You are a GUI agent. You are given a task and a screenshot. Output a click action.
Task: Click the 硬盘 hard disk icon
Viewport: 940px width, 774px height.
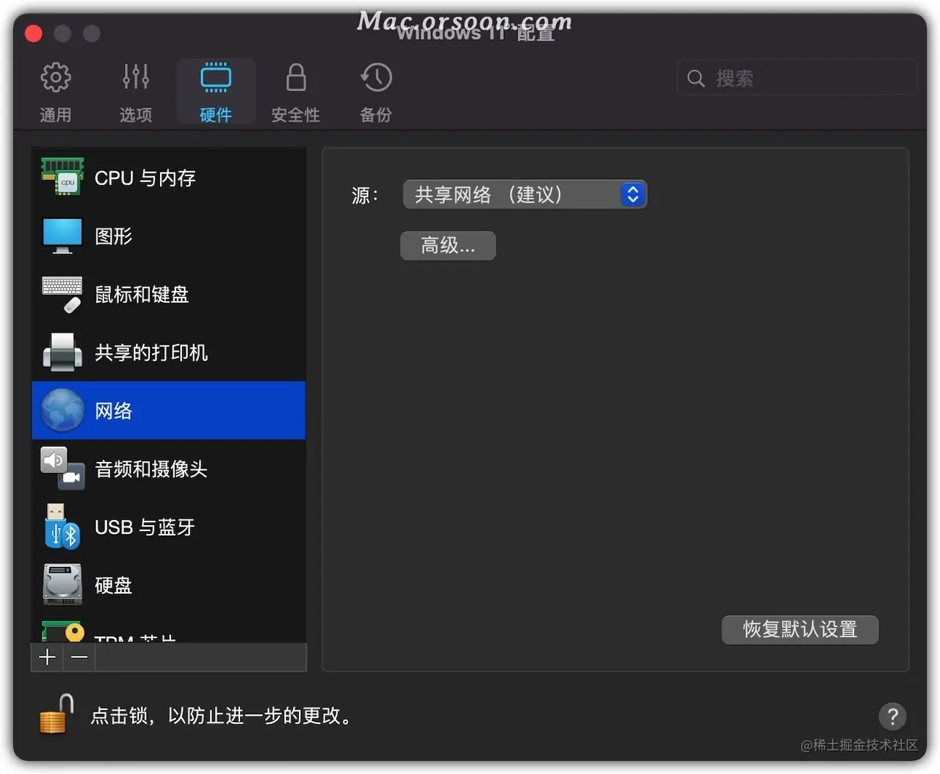62,585
